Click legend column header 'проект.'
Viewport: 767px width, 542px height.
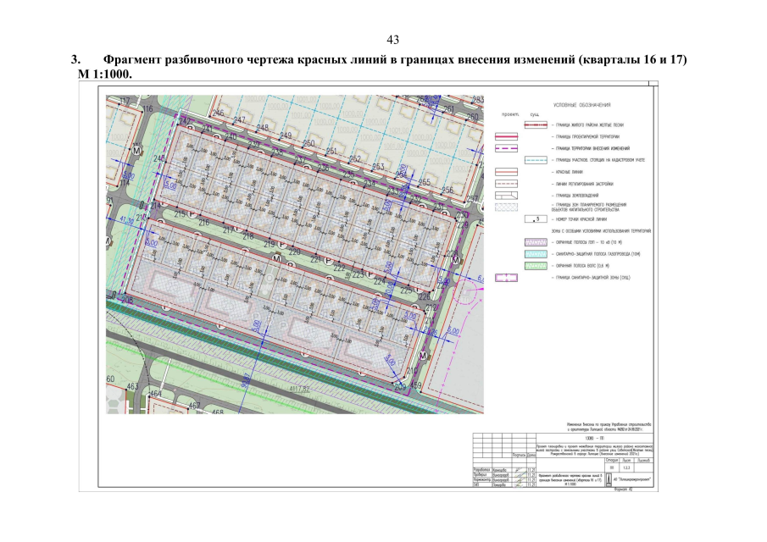[x=509, y=115]
